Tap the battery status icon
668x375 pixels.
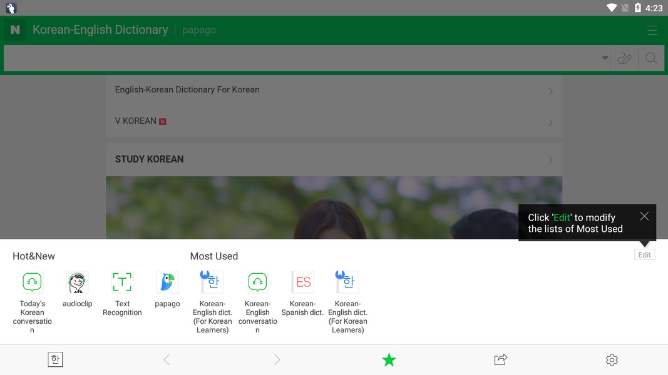tap(637, 7)
